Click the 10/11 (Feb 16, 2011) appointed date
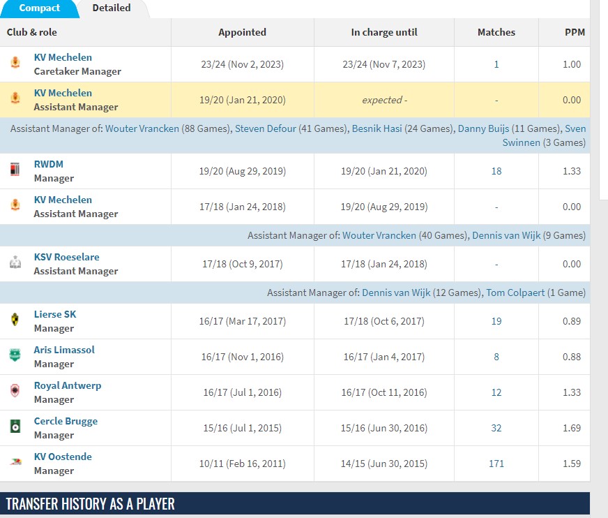608x518 pixels. (243, 464)
